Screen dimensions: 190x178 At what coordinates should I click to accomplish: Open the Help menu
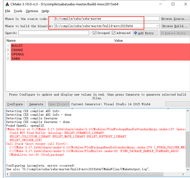coord(45,11)
